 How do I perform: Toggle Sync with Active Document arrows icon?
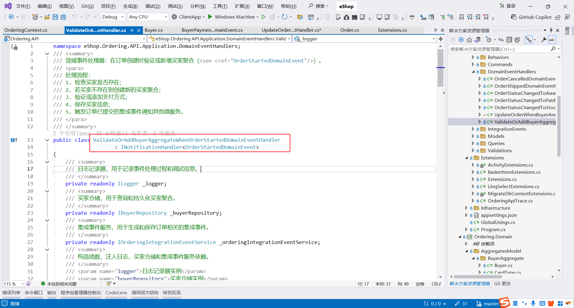pos(501,40)
